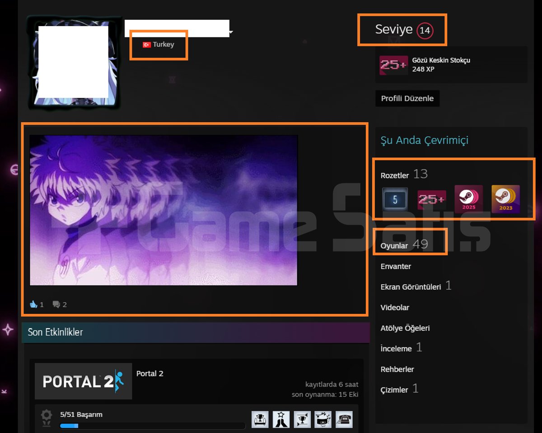This screenshot has height=433, width=542.
Task: Open the Gözü Keskin Stokçu badge title
Action: (441, 60)
